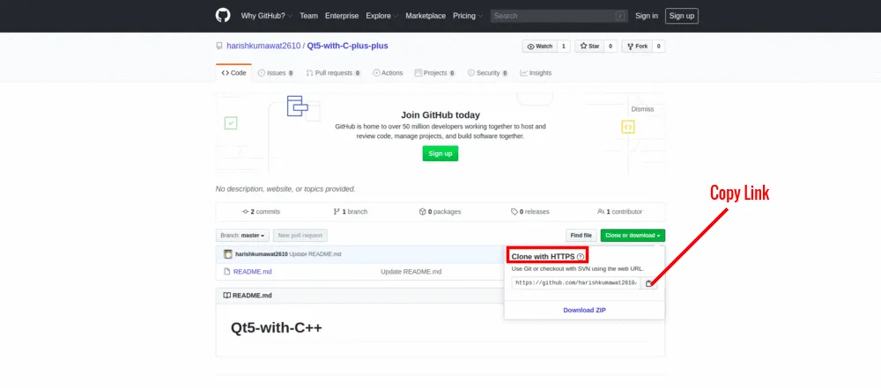Screen dimensions: 881x388
Task: Click the Download ZIP link
Action: (x=584, y=310)
